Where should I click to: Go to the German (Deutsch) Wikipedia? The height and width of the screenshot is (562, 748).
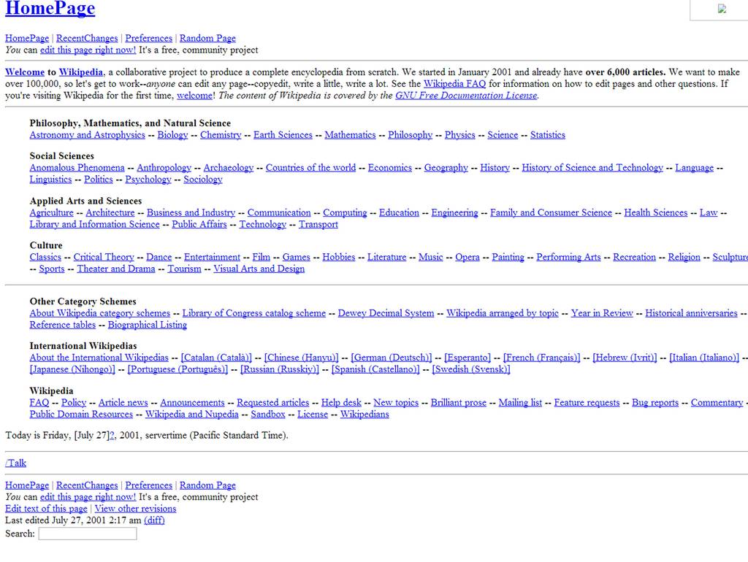(x=391, y=358)
